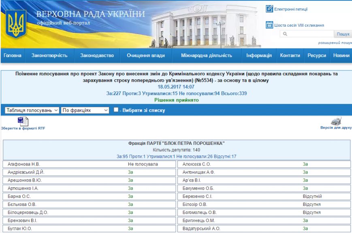352x233 pixels.
Task: Select deputy Антонищак А.Ф.
Action: [198, 172]
